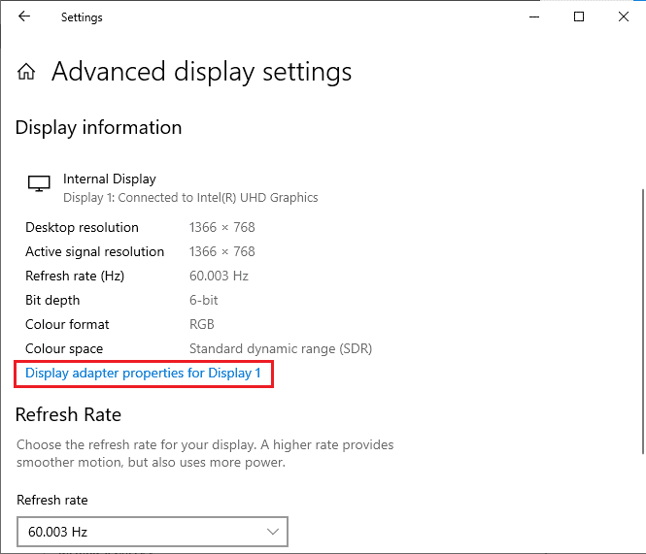Click the Advanced display settings page title
The height and width of the screenshot is (554, 646).
click(201, 72)
